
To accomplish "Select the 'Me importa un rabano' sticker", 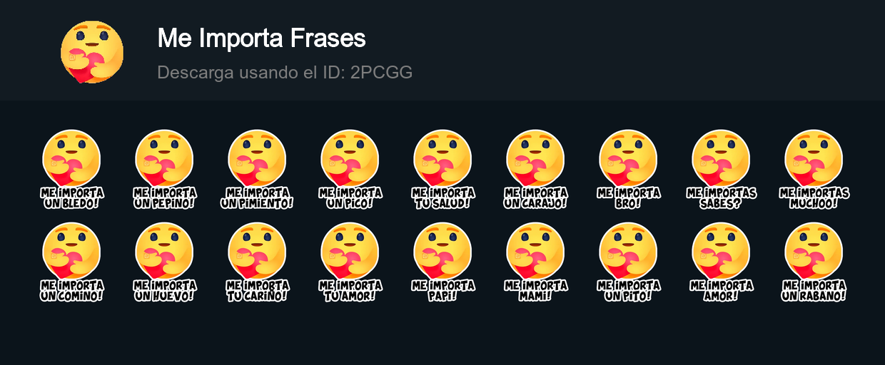I will coord(814,262).
